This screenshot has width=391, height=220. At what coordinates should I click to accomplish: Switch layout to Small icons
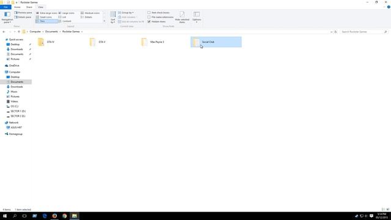click(44, 17)
